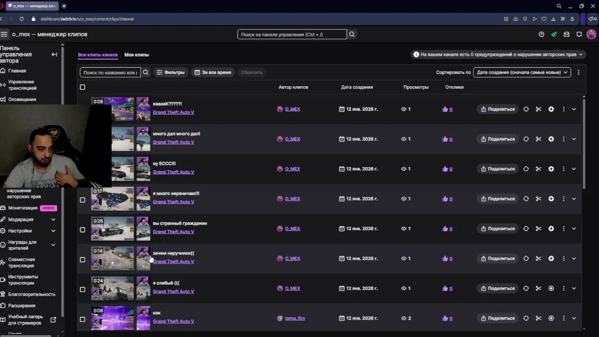Click Поделиться for 'оу ЕССС!!!' clip
This screenshot has height=337, width=599.
pyautogui.click(x=498, y=169)
